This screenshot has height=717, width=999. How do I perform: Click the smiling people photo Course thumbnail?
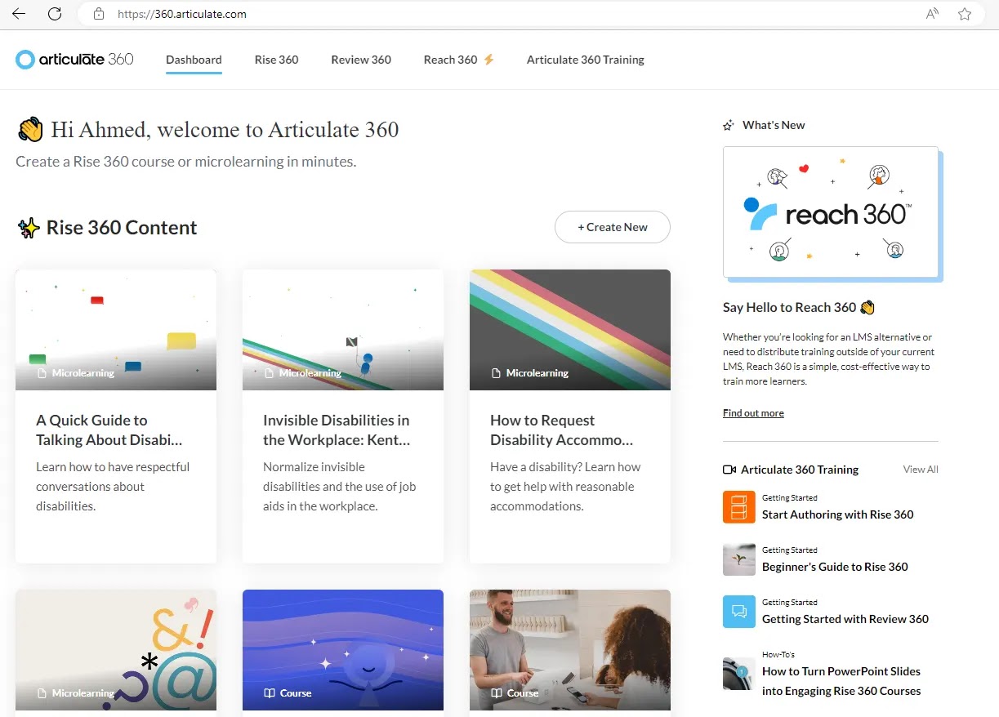point(570,649)
